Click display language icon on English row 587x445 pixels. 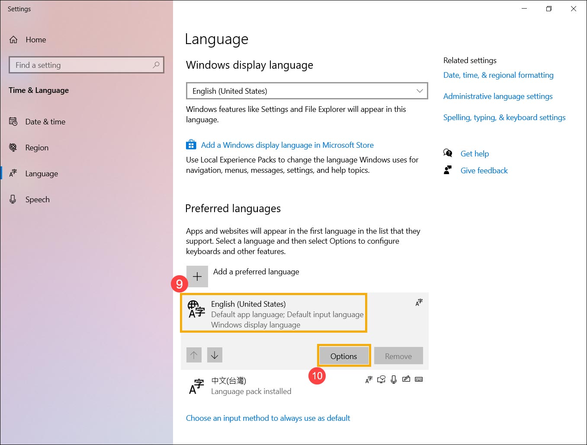pos(419,302)
